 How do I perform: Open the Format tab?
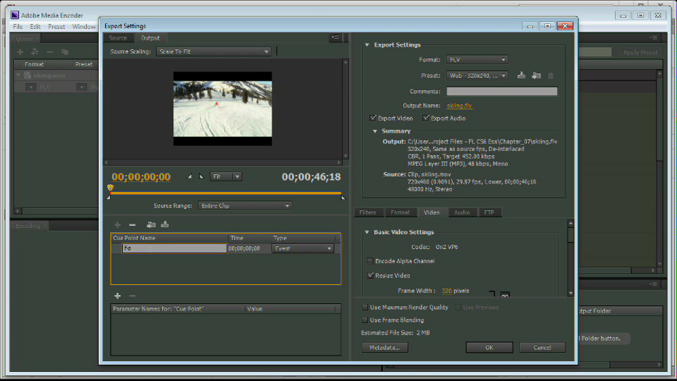click(x=400, y=212)
